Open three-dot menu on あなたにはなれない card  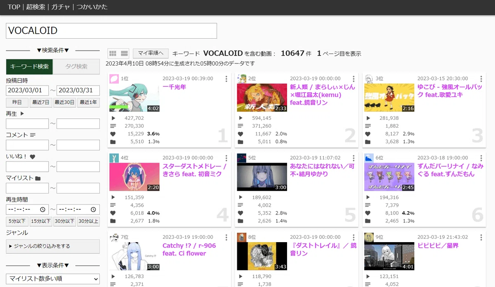[x=354, y=158]
